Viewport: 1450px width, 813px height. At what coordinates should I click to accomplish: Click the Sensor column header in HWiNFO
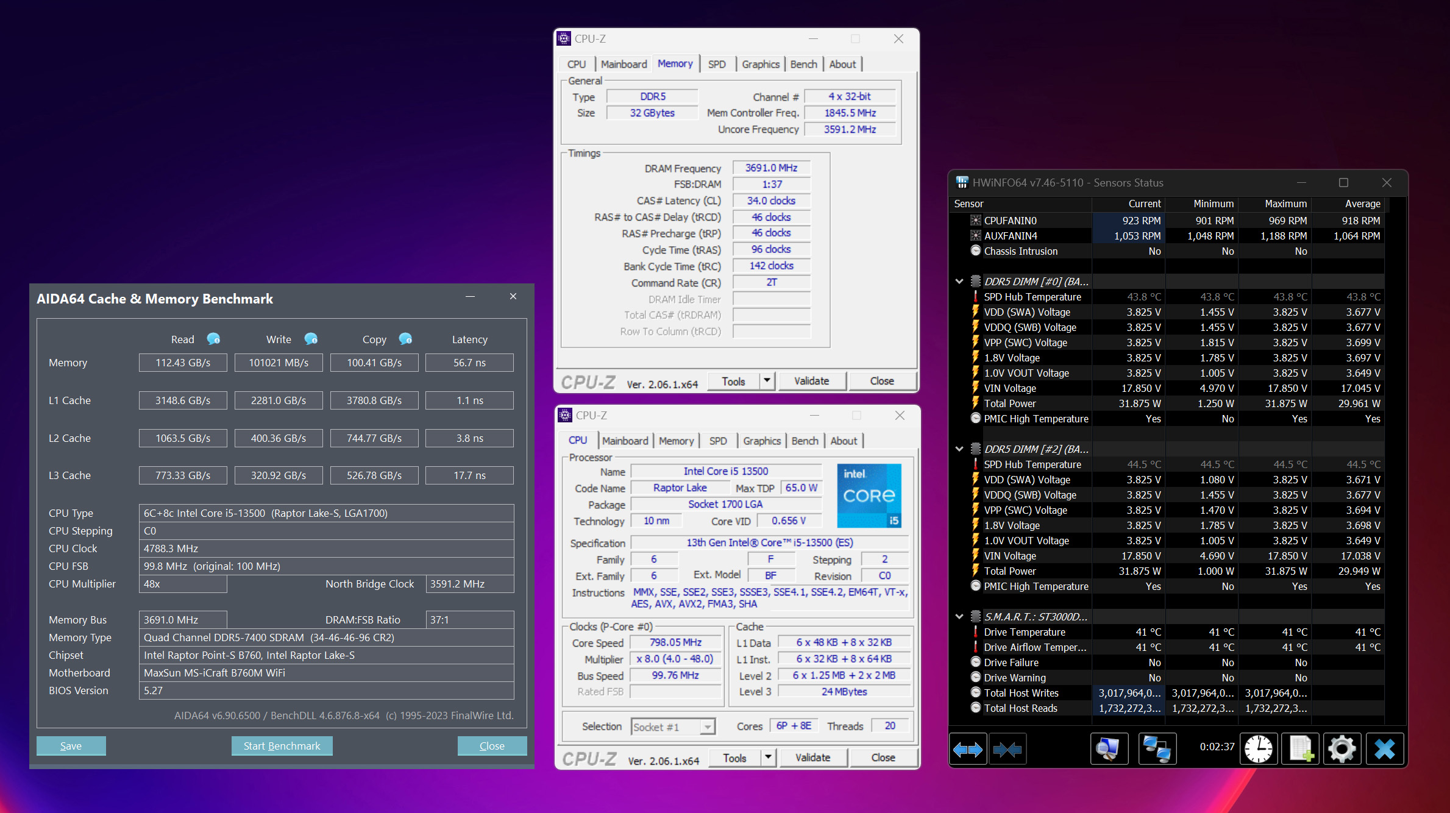(x=1021, y=204)
